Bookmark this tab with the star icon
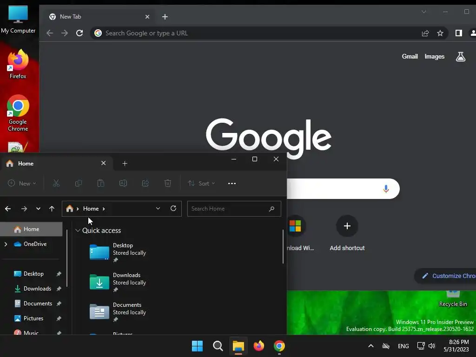The width and height of the screenshot is (476, 357). coord(440,33)
